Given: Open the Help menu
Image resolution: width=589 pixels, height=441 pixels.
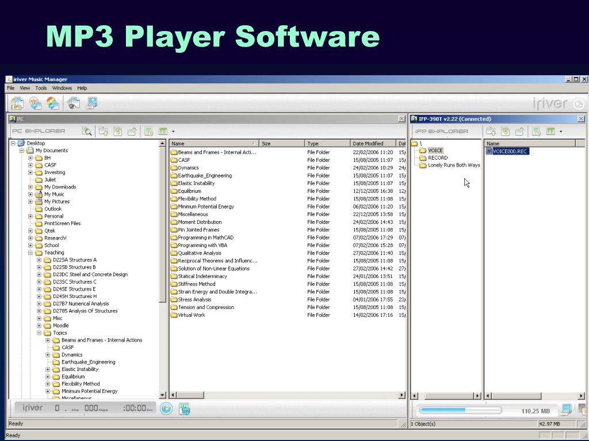Looking at the screenshot, I should pyautogui.click(x=82, y=88).
